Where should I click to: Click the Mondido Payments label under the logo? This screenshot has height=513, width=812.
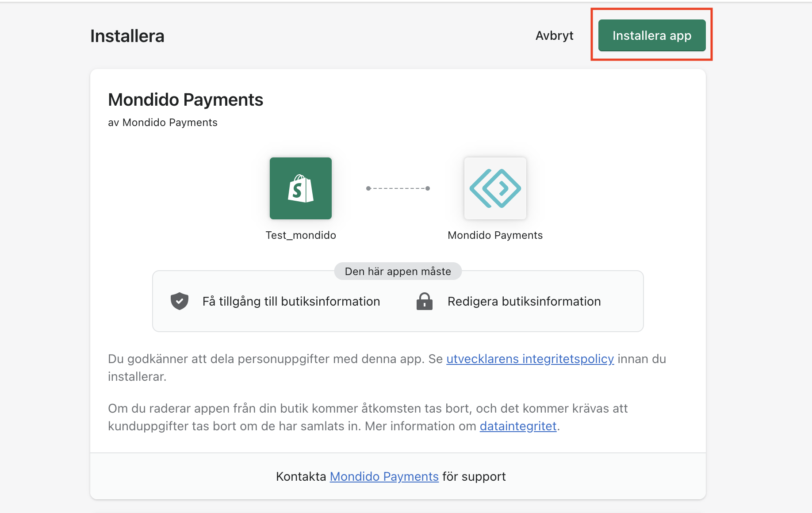click(x=495, y=235)
